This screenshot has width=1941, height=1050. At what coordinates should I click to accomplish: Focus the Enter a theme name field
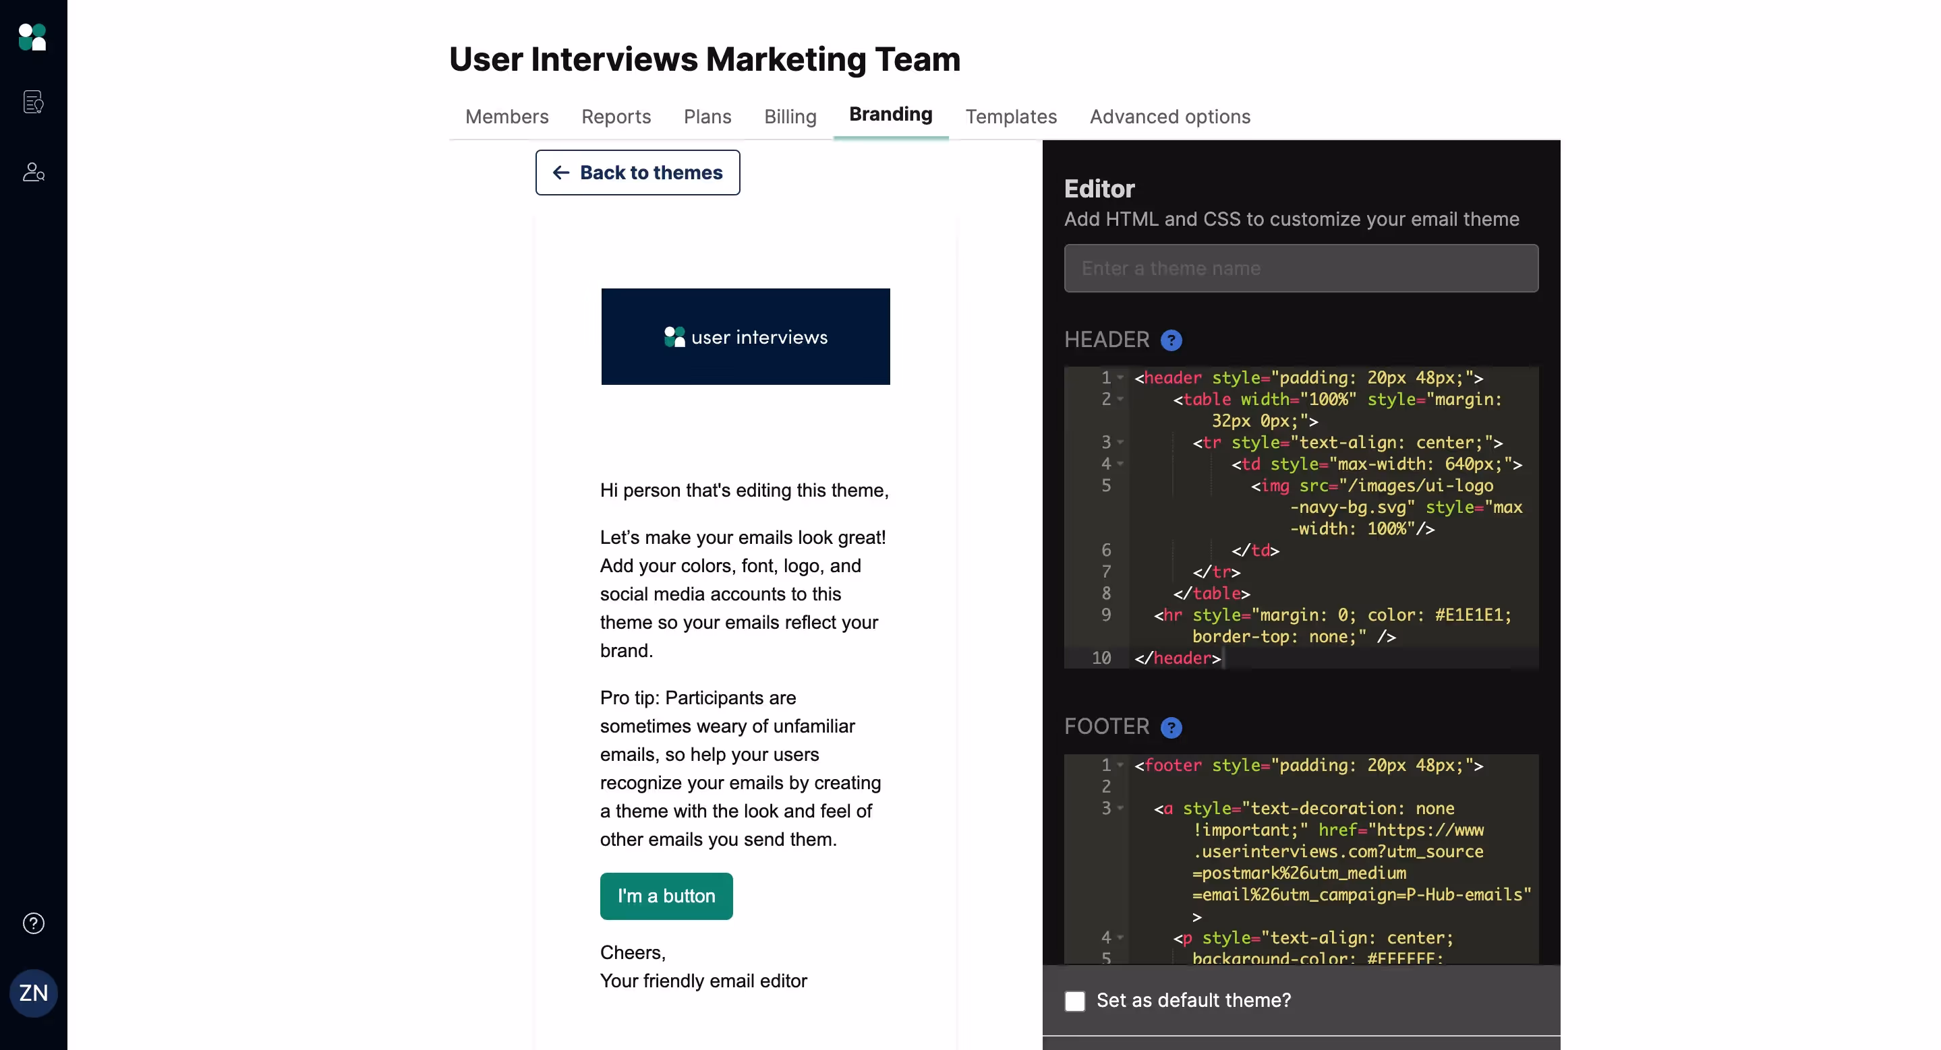(x=1300, y=268)
